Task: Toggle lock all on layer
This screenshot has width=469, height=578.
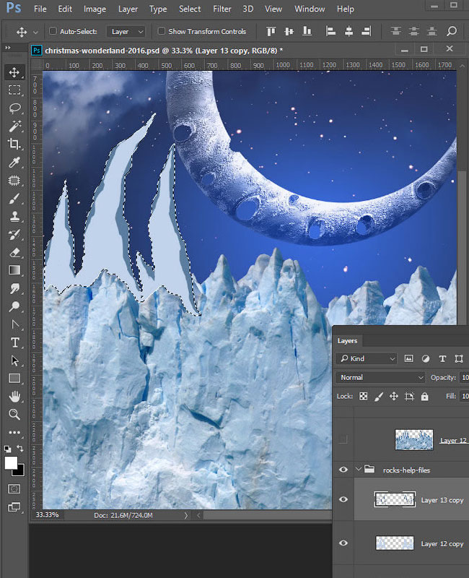Action: [x=424, y=396]
